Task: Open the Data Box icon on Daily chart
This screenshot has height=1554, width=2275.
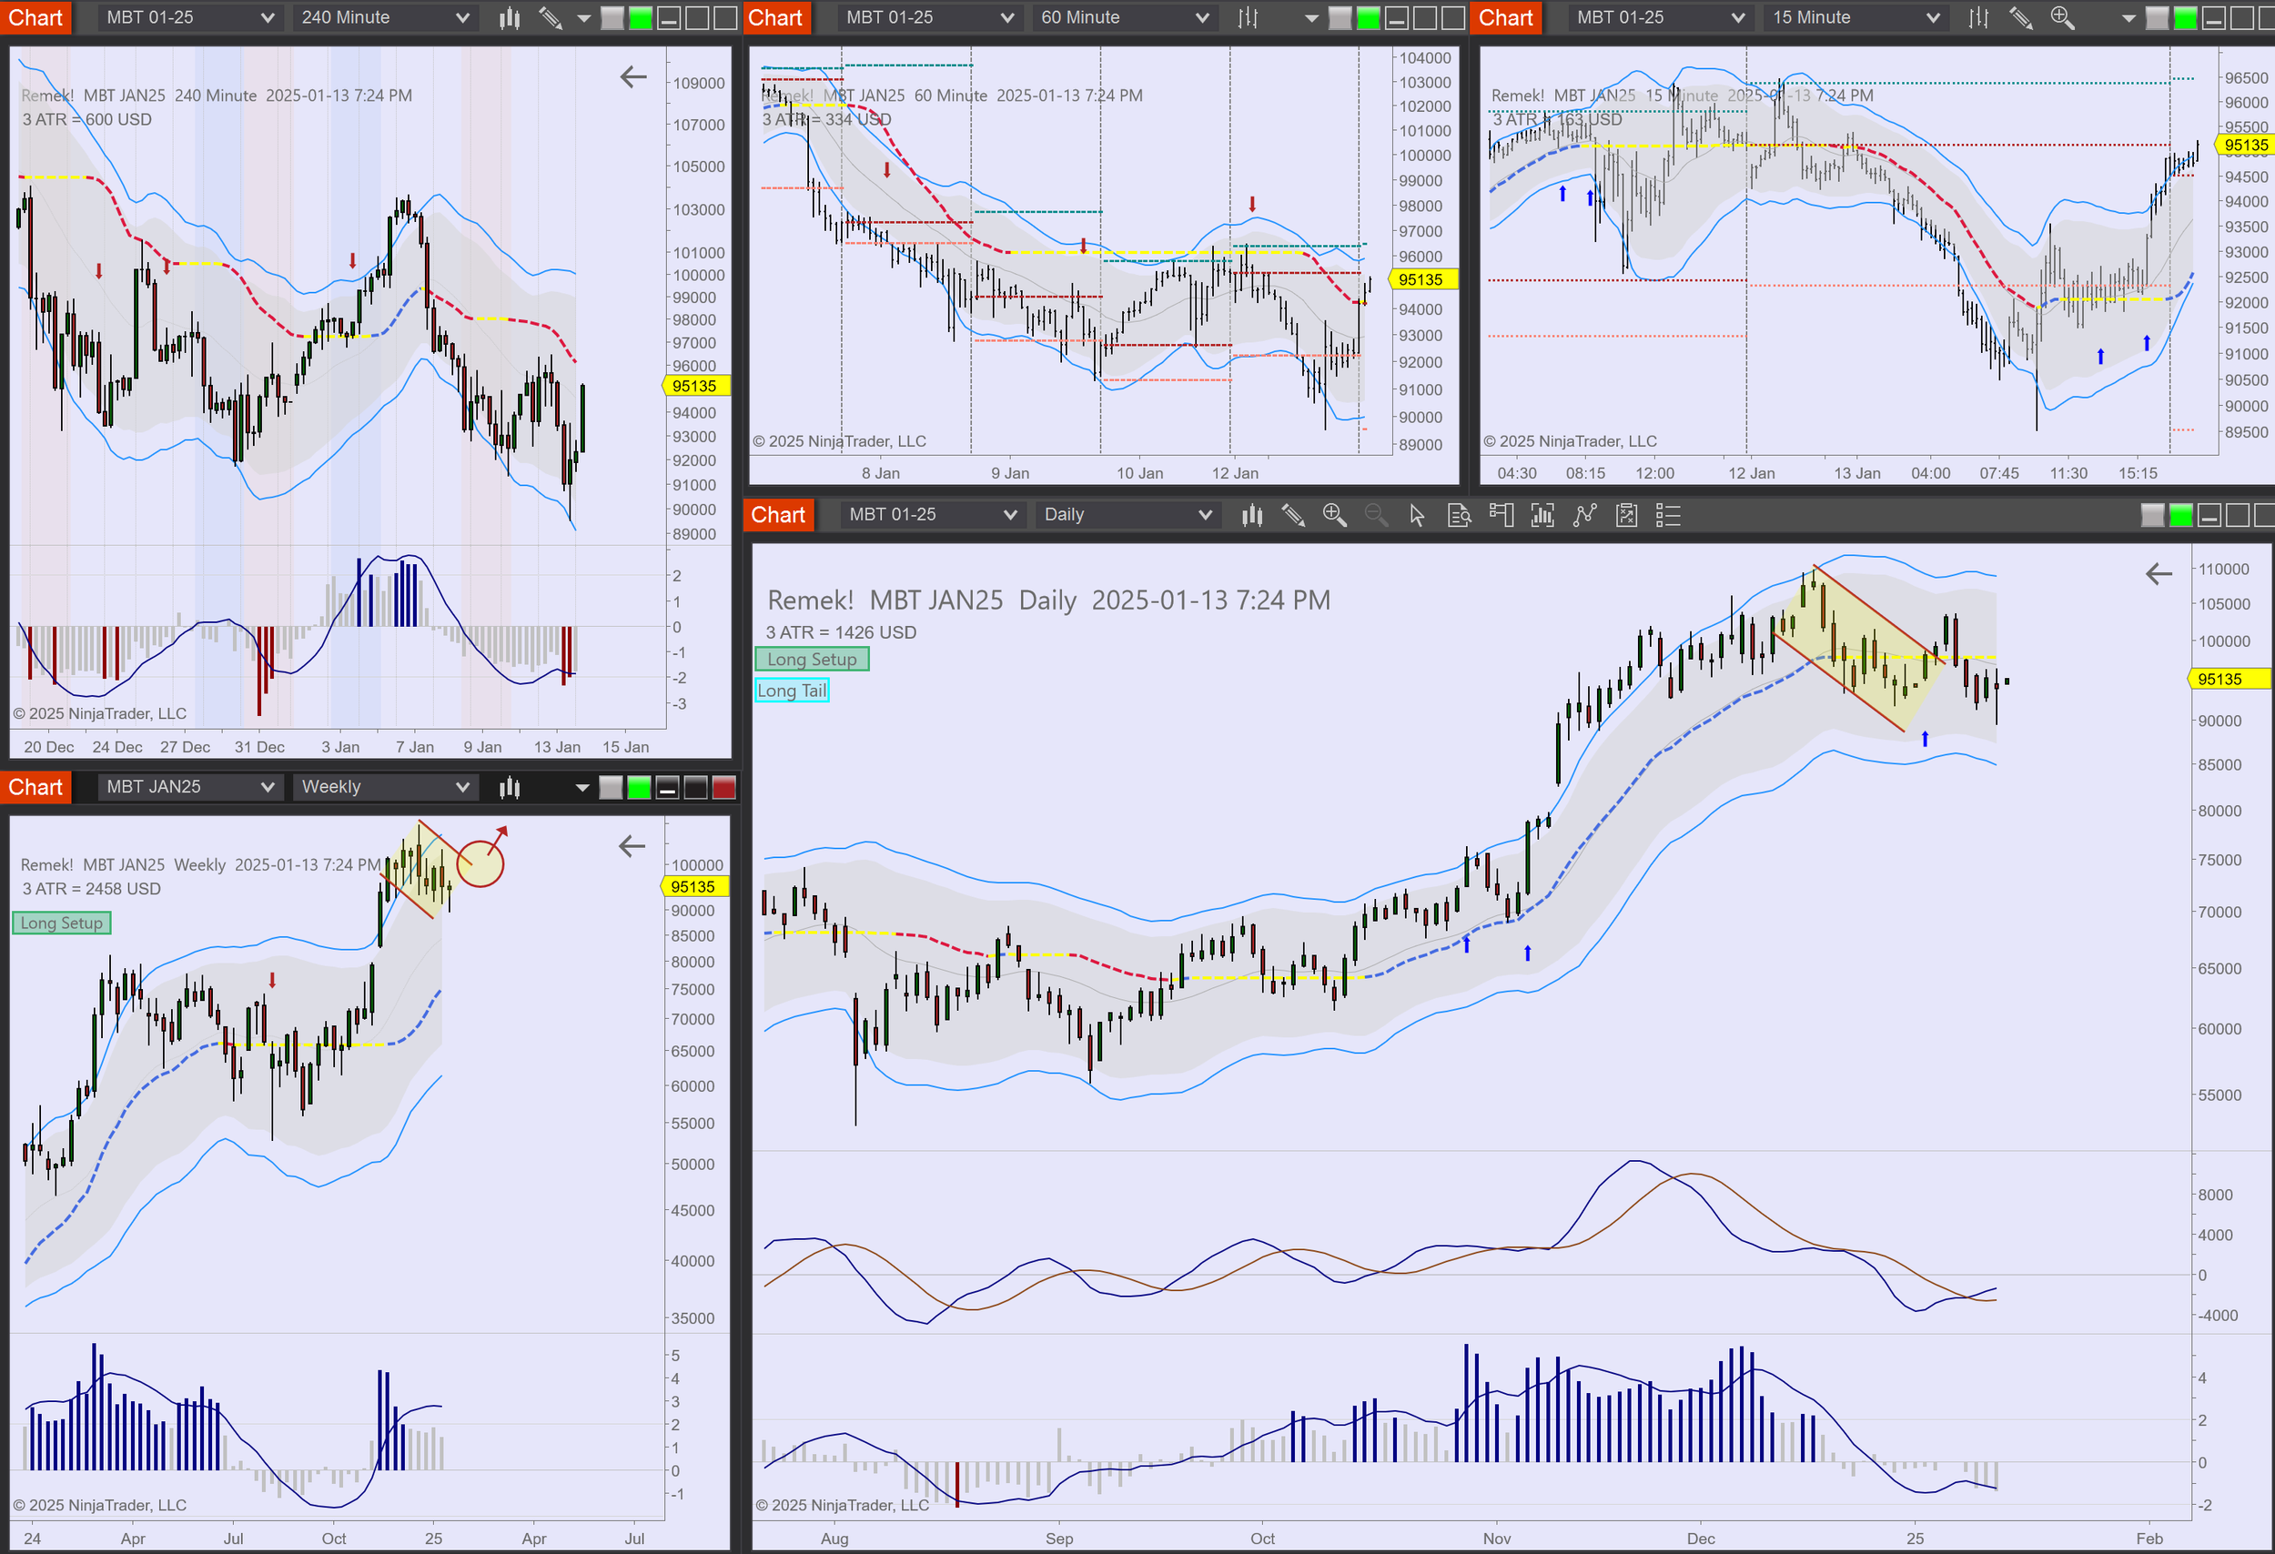Action: pos(1459,515)
